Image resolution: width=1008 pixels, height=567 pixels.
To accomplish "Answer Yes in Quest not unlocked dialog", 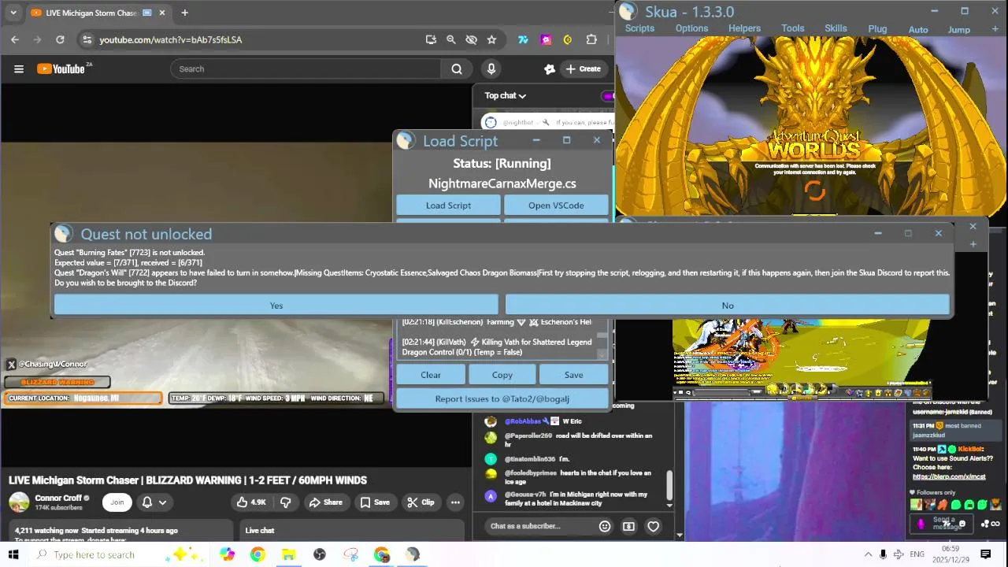I will [x=276, y=306].
